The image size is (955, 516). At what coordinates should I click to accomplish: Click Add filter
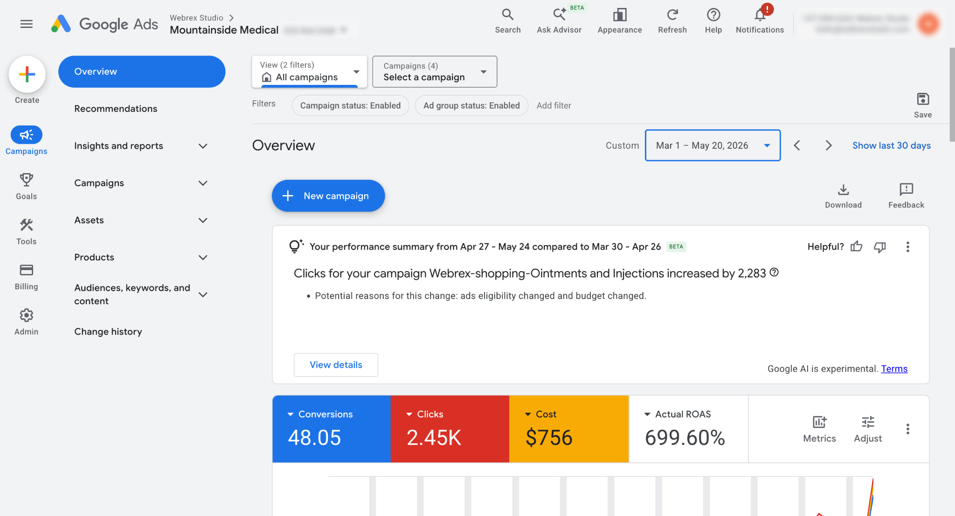click(554, 105)
